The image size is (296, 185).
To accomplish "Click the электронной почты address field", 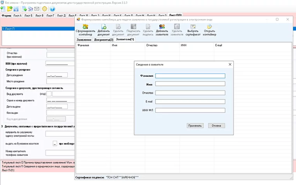I will [60, 134].
